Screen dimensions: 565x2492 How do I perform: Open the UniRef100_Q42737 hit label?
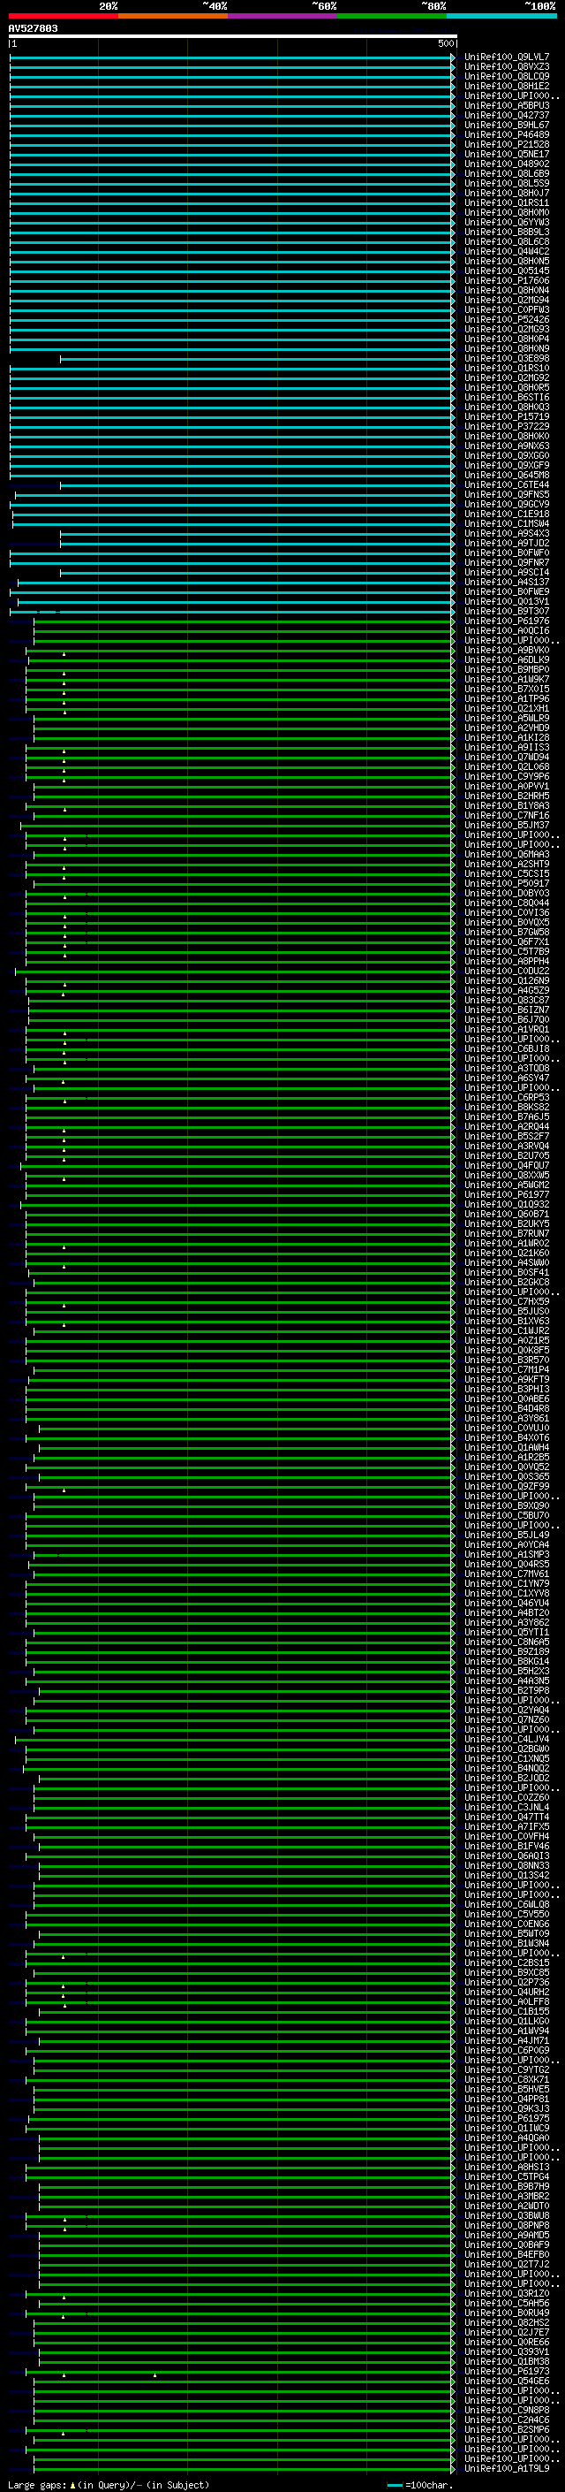coord(507,116)
